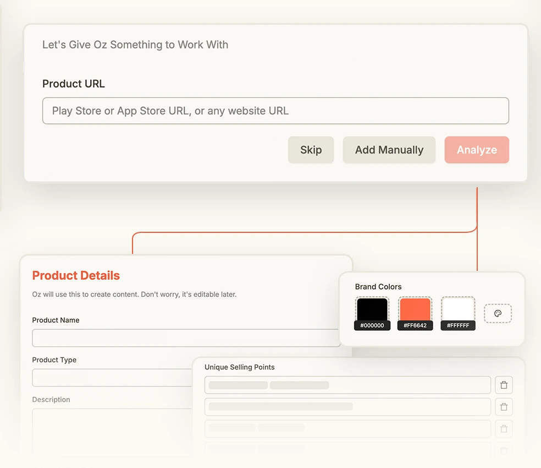Delete the first unique selling point

point(504,385)
